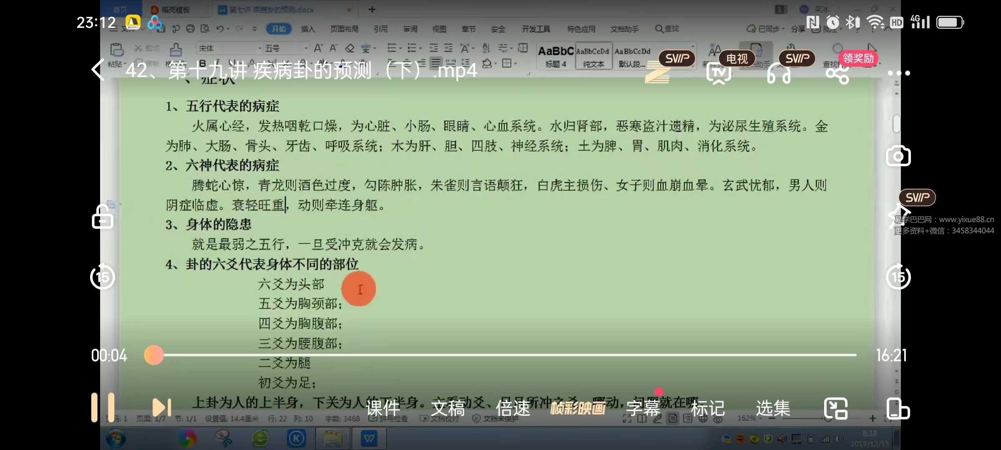1001x450 pixels.
Task: Click the video progress bar thumb
Action: click(x=154, y=355)
